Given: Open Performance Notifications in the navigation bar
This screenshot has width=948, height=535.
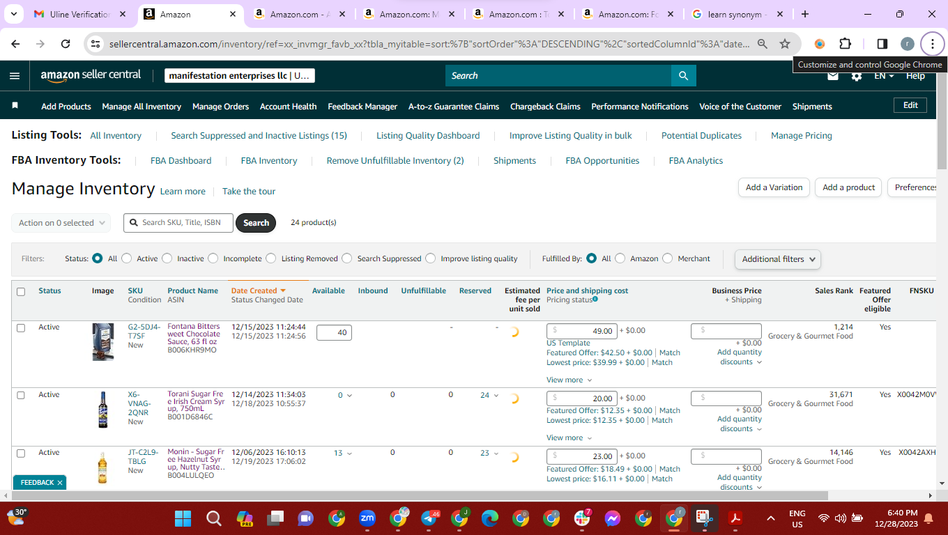Looking at the screenshot, I should point(640,107).
